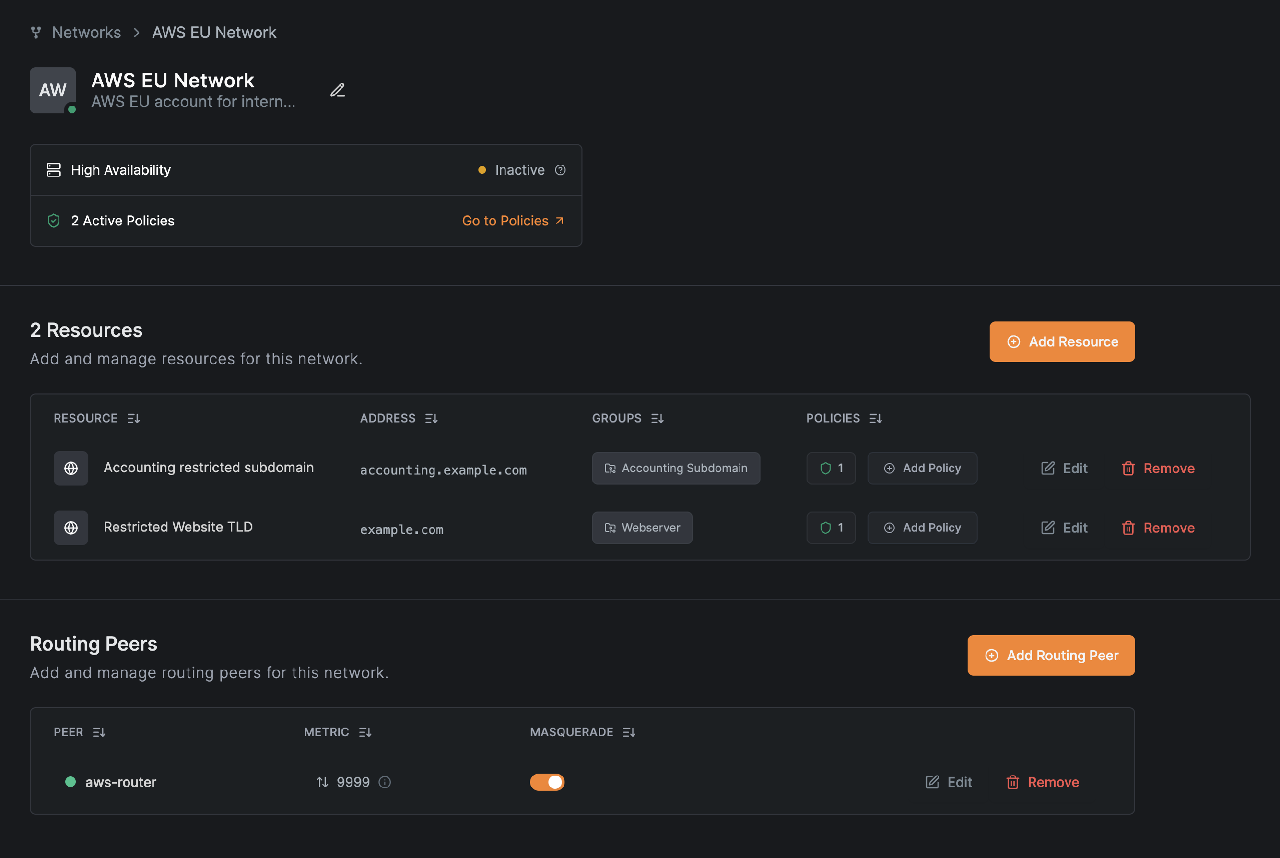Sort table by the Resource column icon
This screenshot has height=858, width=1280.
pyautogui.click(x=133, y=418)
